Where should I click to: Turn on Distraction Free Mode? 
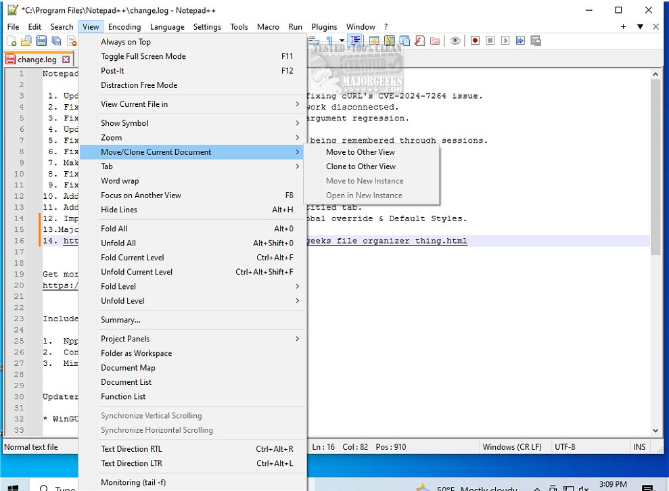139,85
